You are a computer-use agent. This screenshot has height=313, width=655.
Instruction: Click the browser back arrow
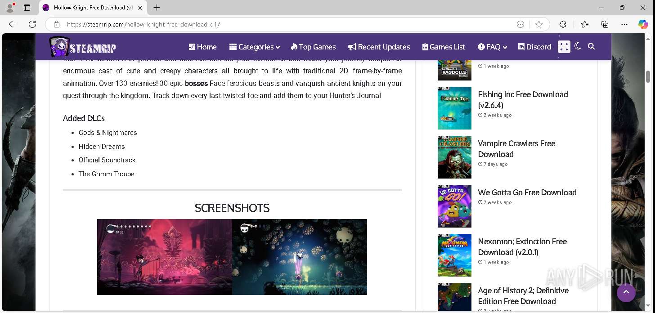click(x=13, y=24)
